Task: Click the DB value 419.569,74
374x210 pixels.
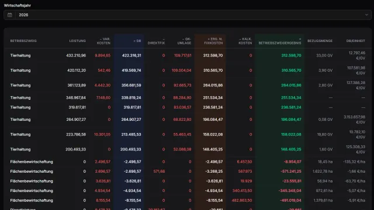Action: pos(131,71)
